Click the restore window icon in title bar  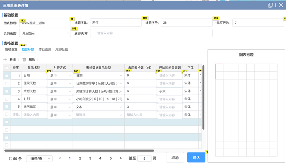click(270, 5)
